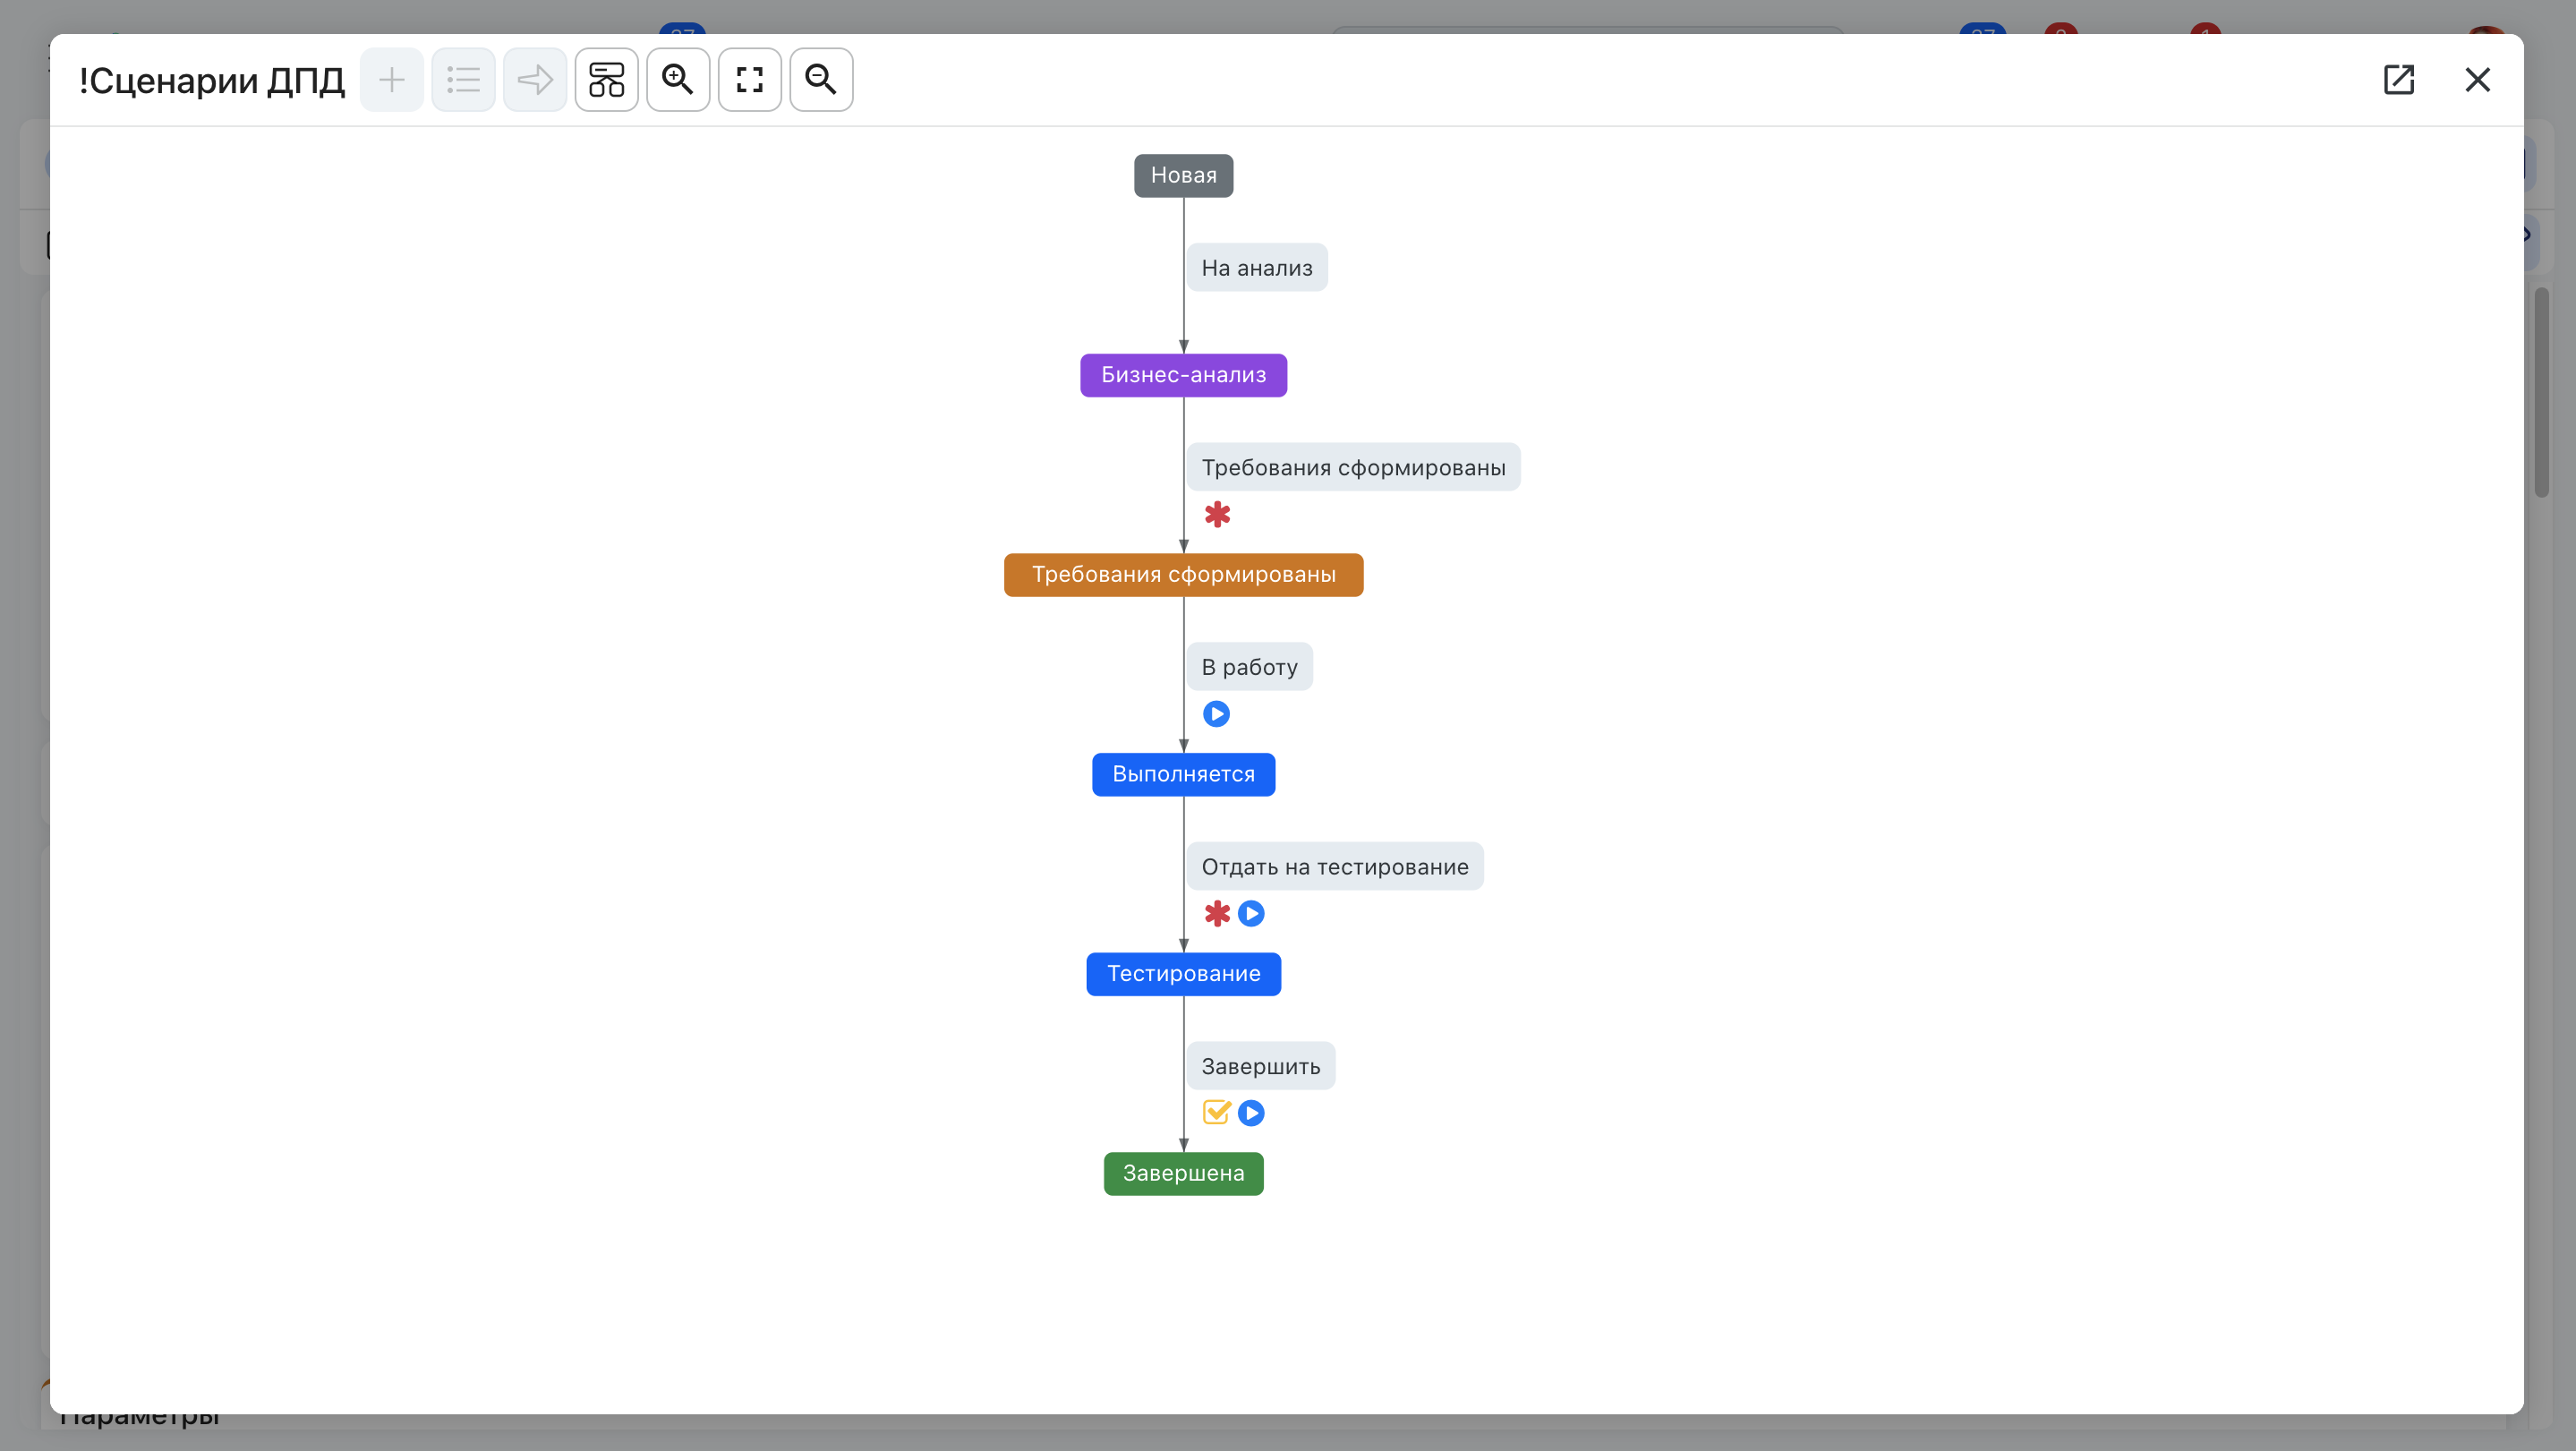Click blue play icon under Отдать на тестирование
This screenshot has width=2576, height=1451.
click(x=1251, y=914)
